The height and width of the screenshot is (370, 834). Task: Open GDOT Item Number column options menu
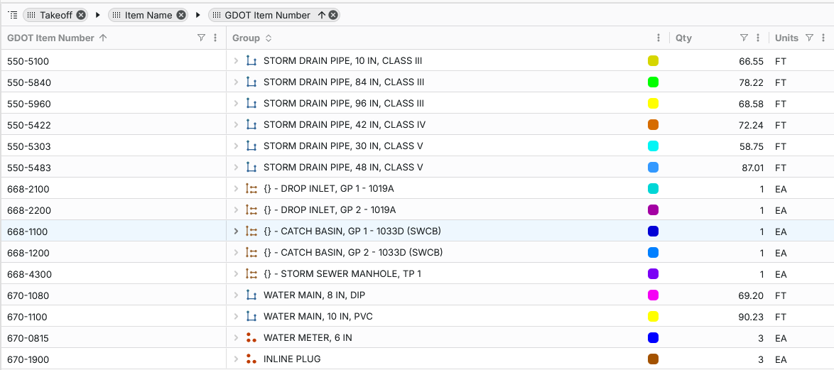point(215,38)
